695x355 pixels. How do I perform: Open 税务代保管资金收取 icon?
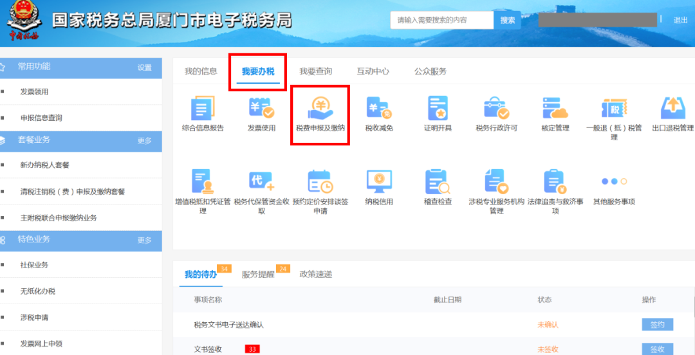(261, 182)
